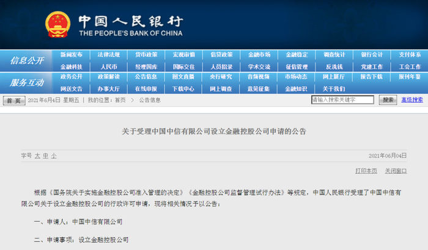Go to 金融科技 section

[x=72, y=67]
